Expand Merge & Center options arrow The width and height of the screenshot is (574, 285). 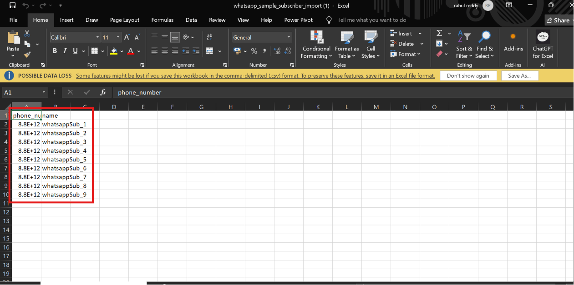click(220, 51)
